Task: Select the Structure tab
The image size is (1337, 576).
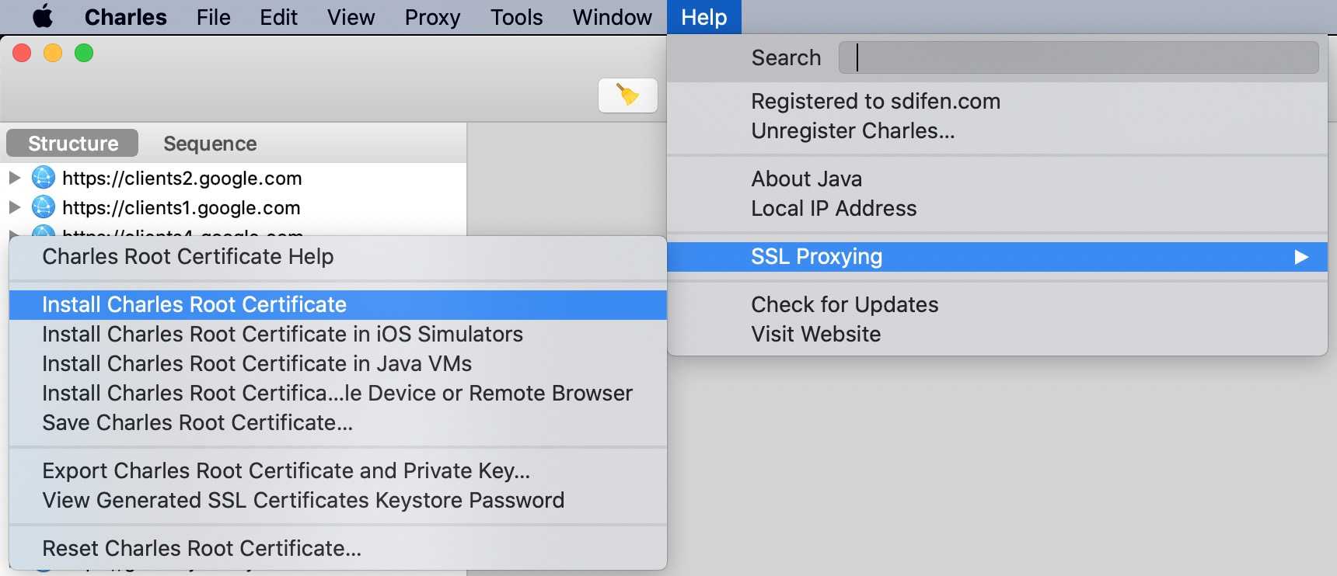Action: pos(73,144)
